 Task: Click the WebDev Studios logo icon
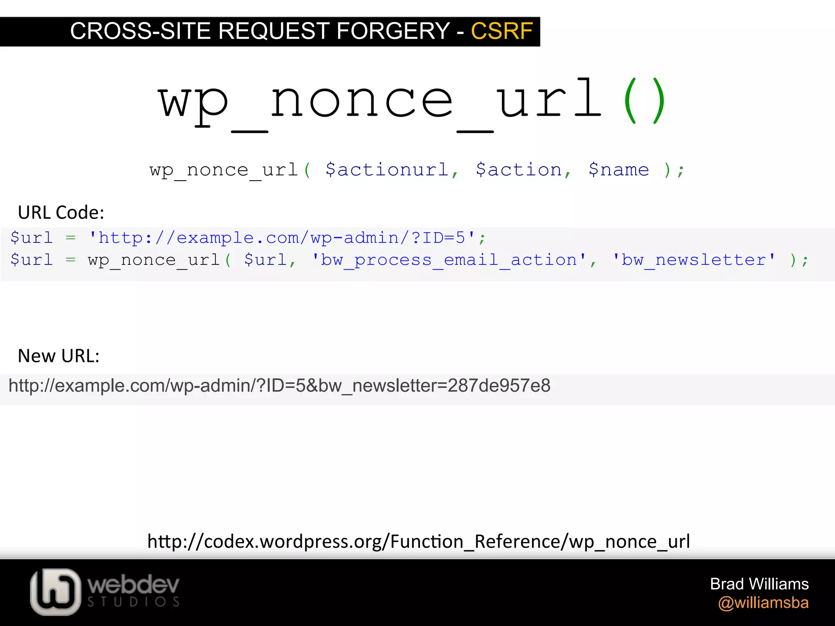55,592
